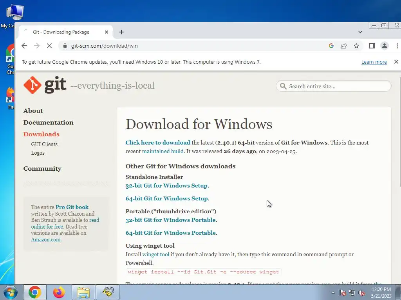Viewport: 401px width, 300px height.
Task: Open the About section
Action: coord(33,111)
